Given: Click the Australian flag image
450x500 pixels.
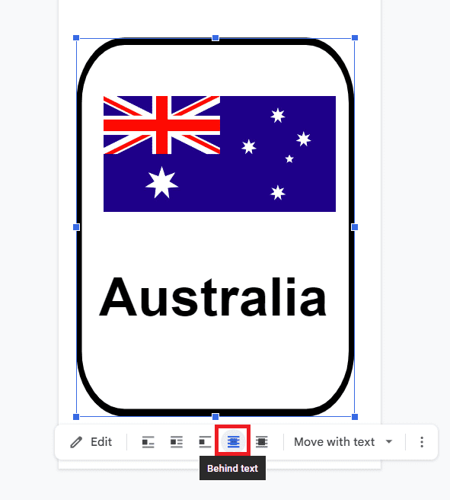Looking at the screenshot, I should [x=219, y=154].
